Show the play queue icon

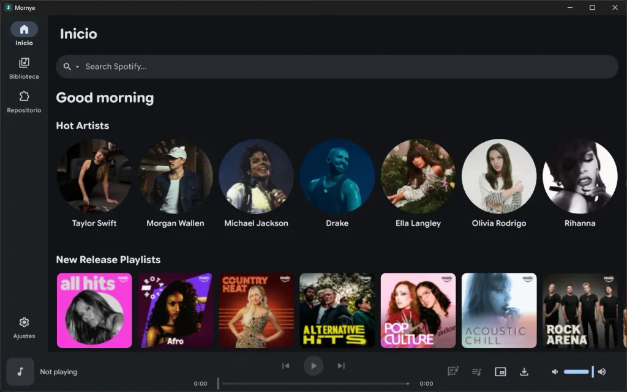point(476,372)
